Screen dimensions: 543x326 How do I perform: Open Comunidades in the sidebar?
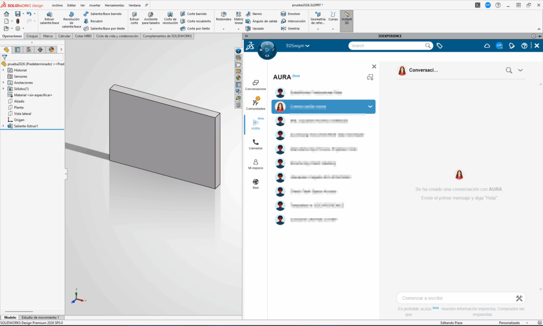256,103
